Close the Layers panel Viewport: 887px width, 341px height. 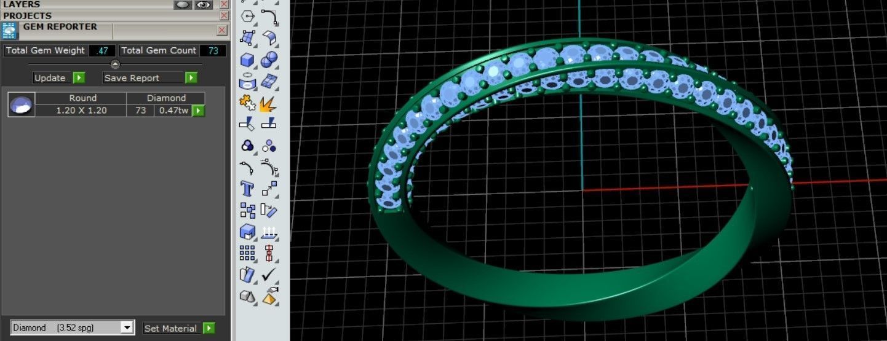(224, 4)
